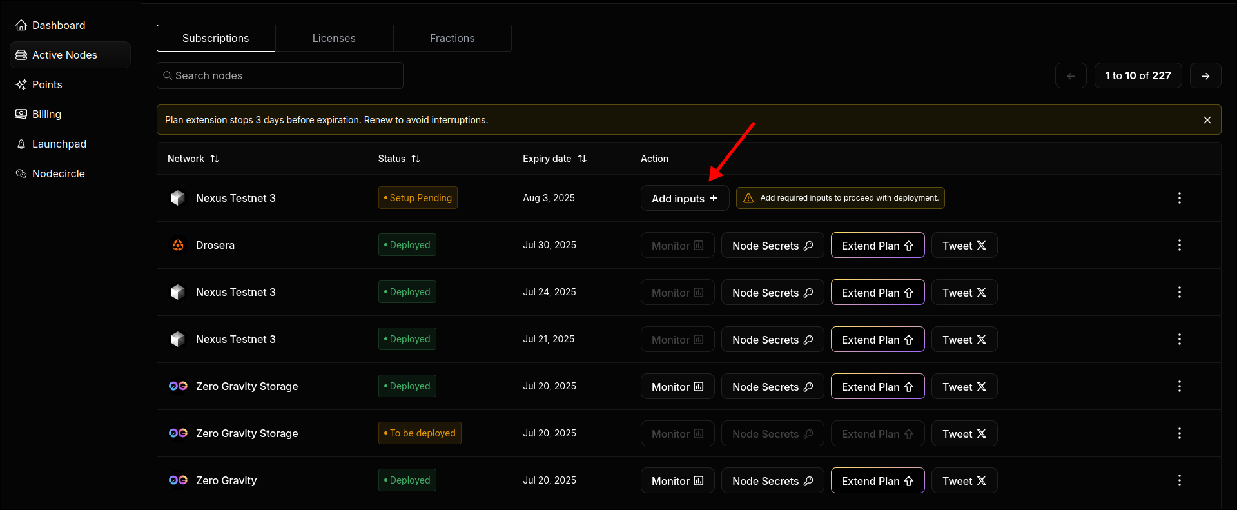1237x510 pixels.
Task: Open more options for Nexus Testnet 3 expiring Aug 3
Action: pos(1180,198)
